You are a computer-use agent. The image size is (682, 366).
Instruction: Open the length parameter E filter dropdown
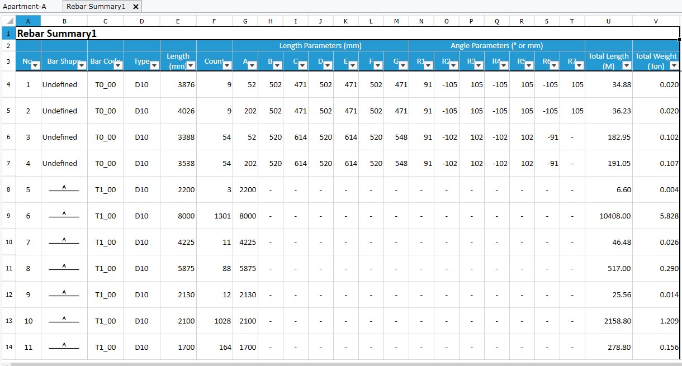[x=353, y=65]
